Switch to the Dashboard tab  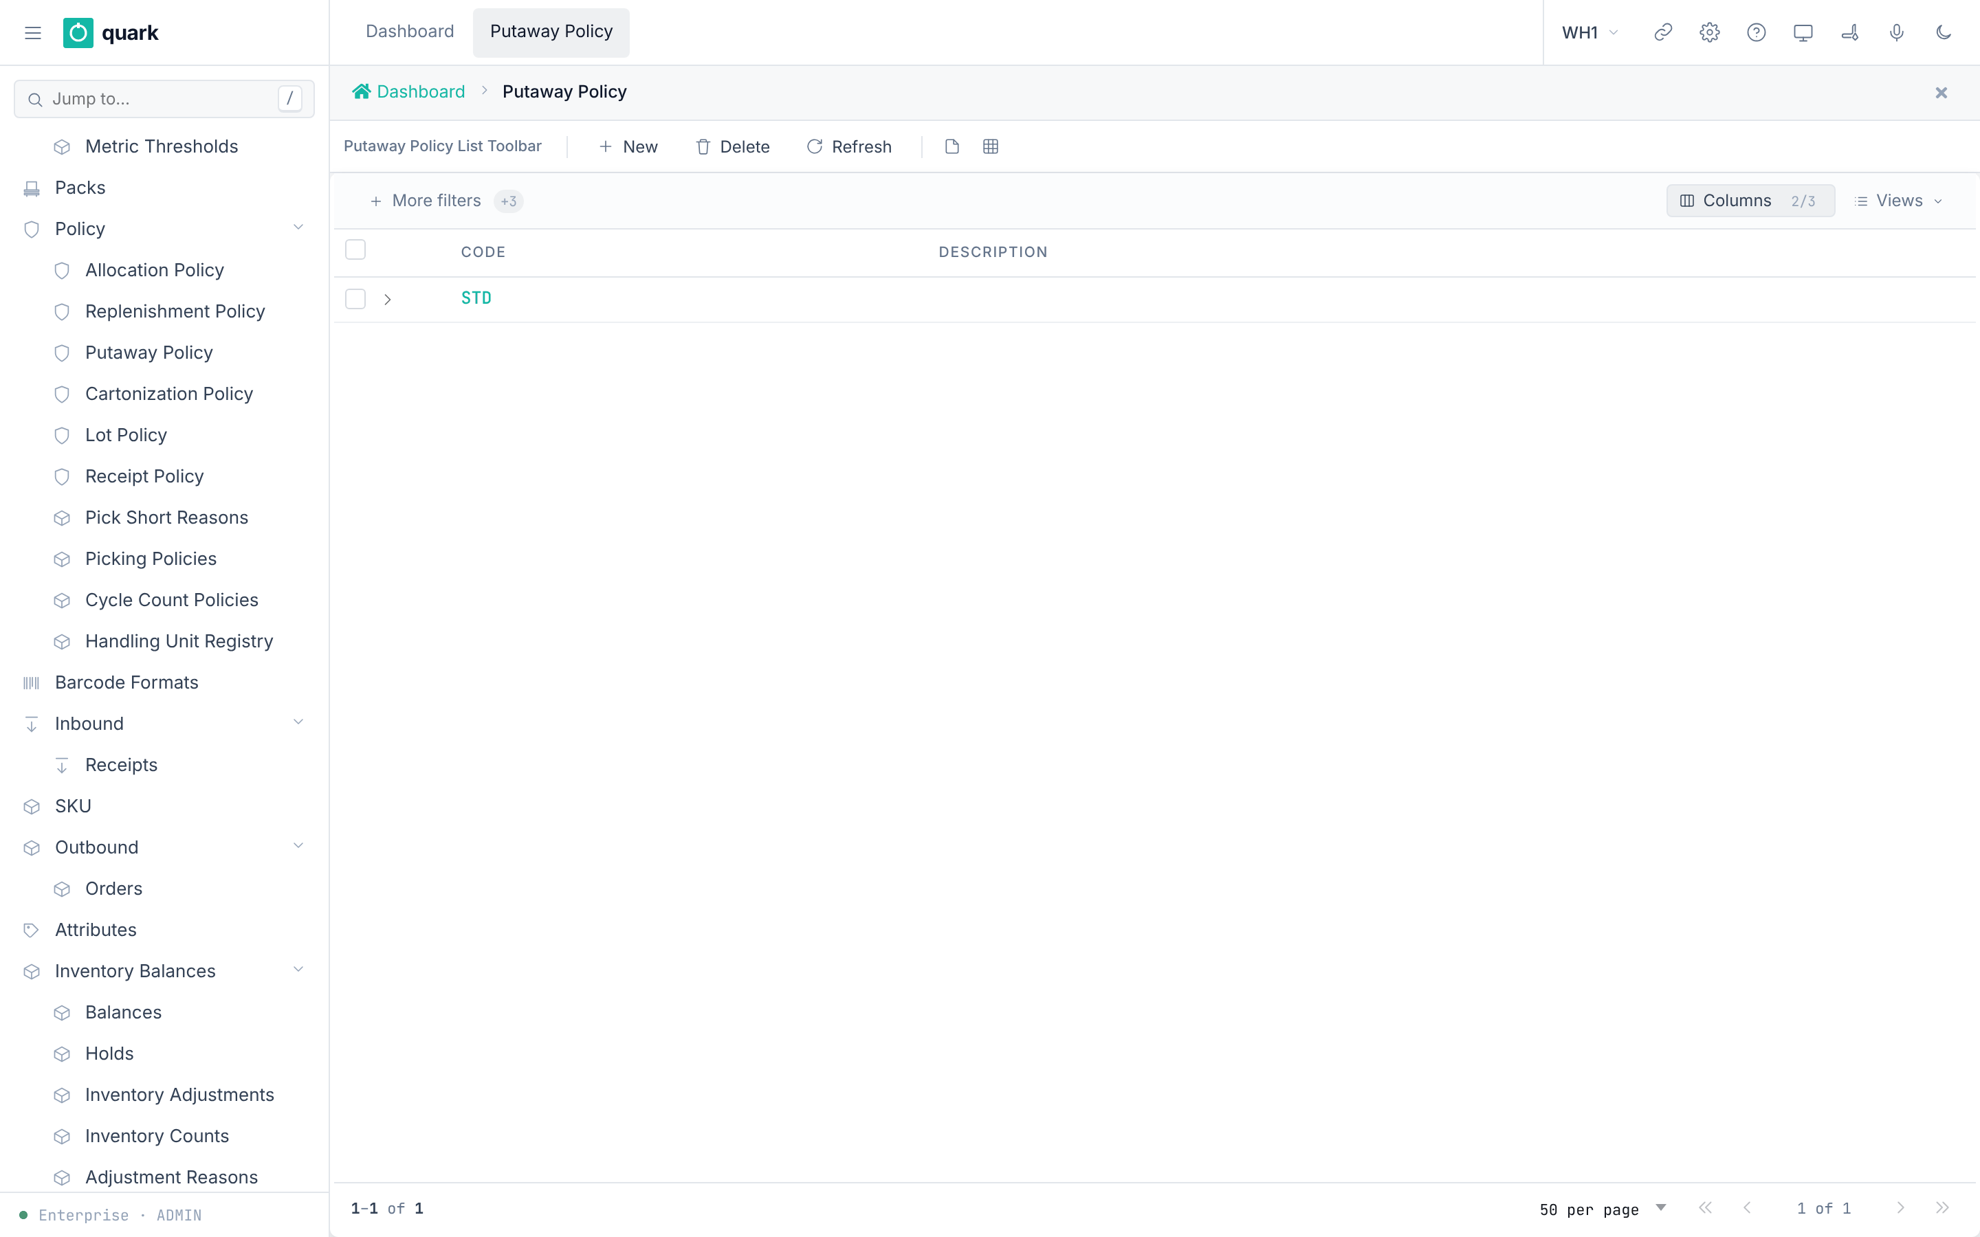click(409, 32)
